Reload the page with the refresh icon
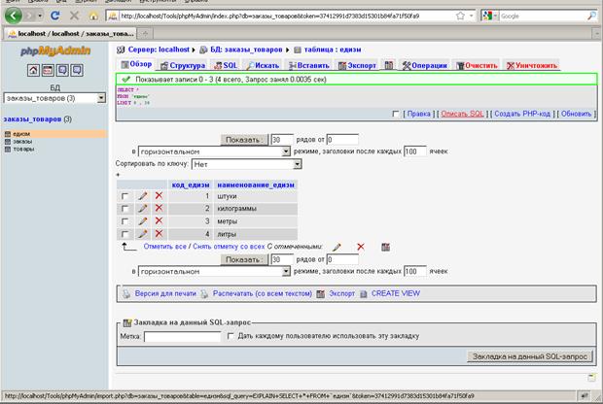603x404 pixels. [55, 16]
